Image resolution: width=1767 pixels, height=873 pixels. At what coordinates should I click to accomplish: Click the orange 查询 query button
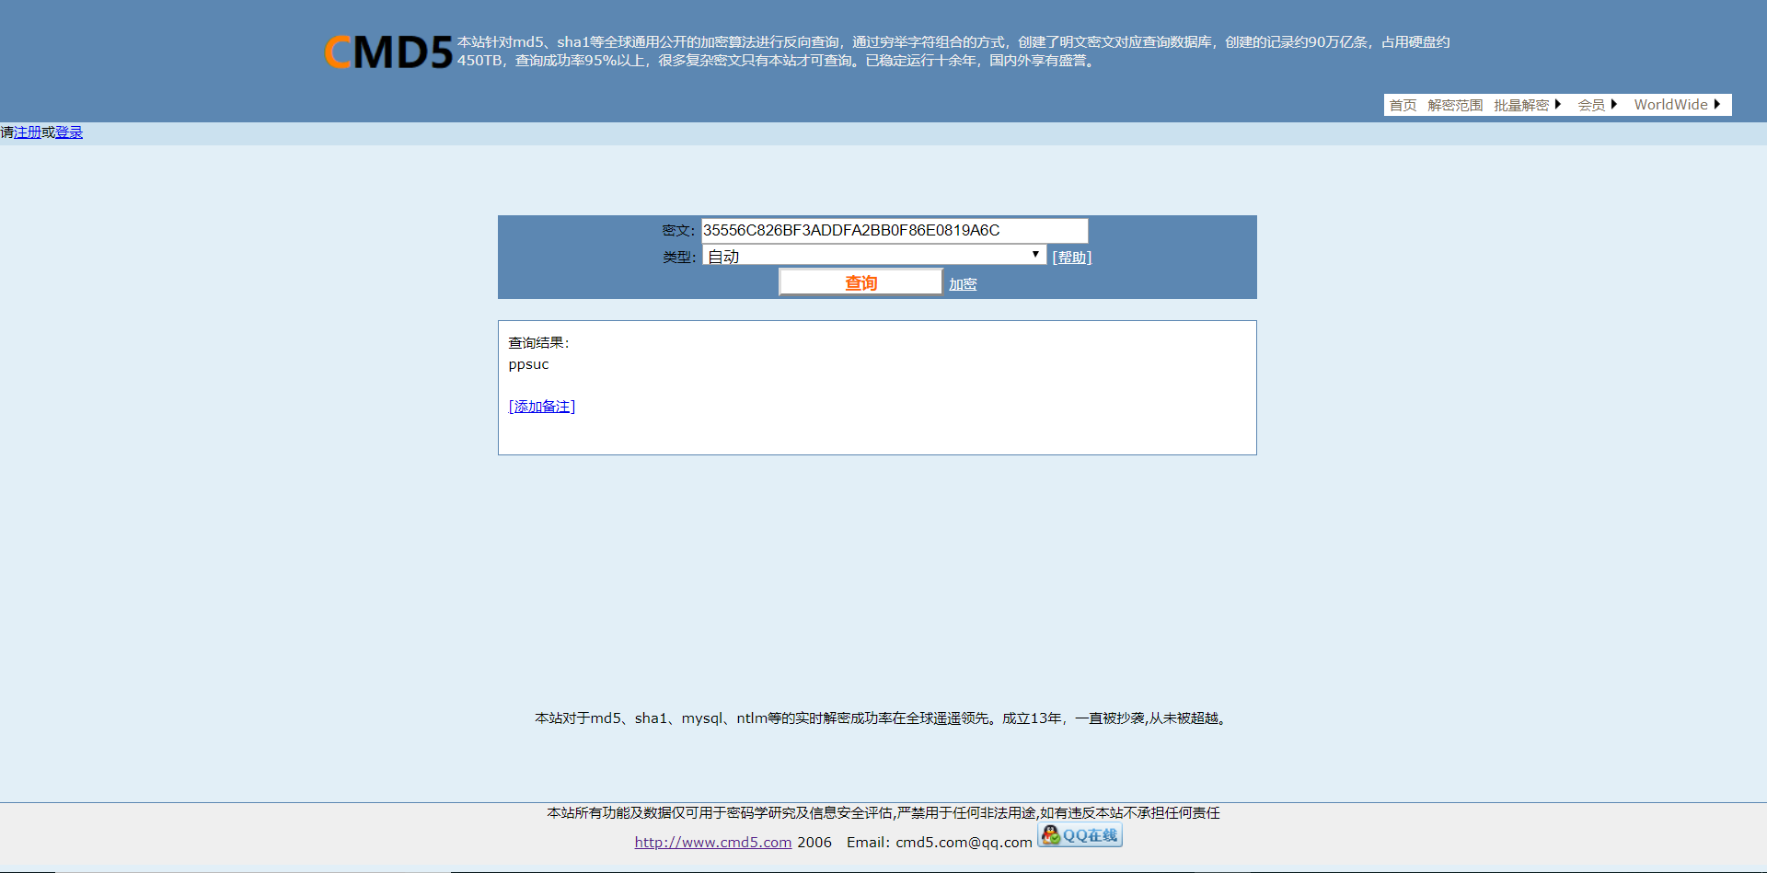pyautogui.click(x=860, y=282)
